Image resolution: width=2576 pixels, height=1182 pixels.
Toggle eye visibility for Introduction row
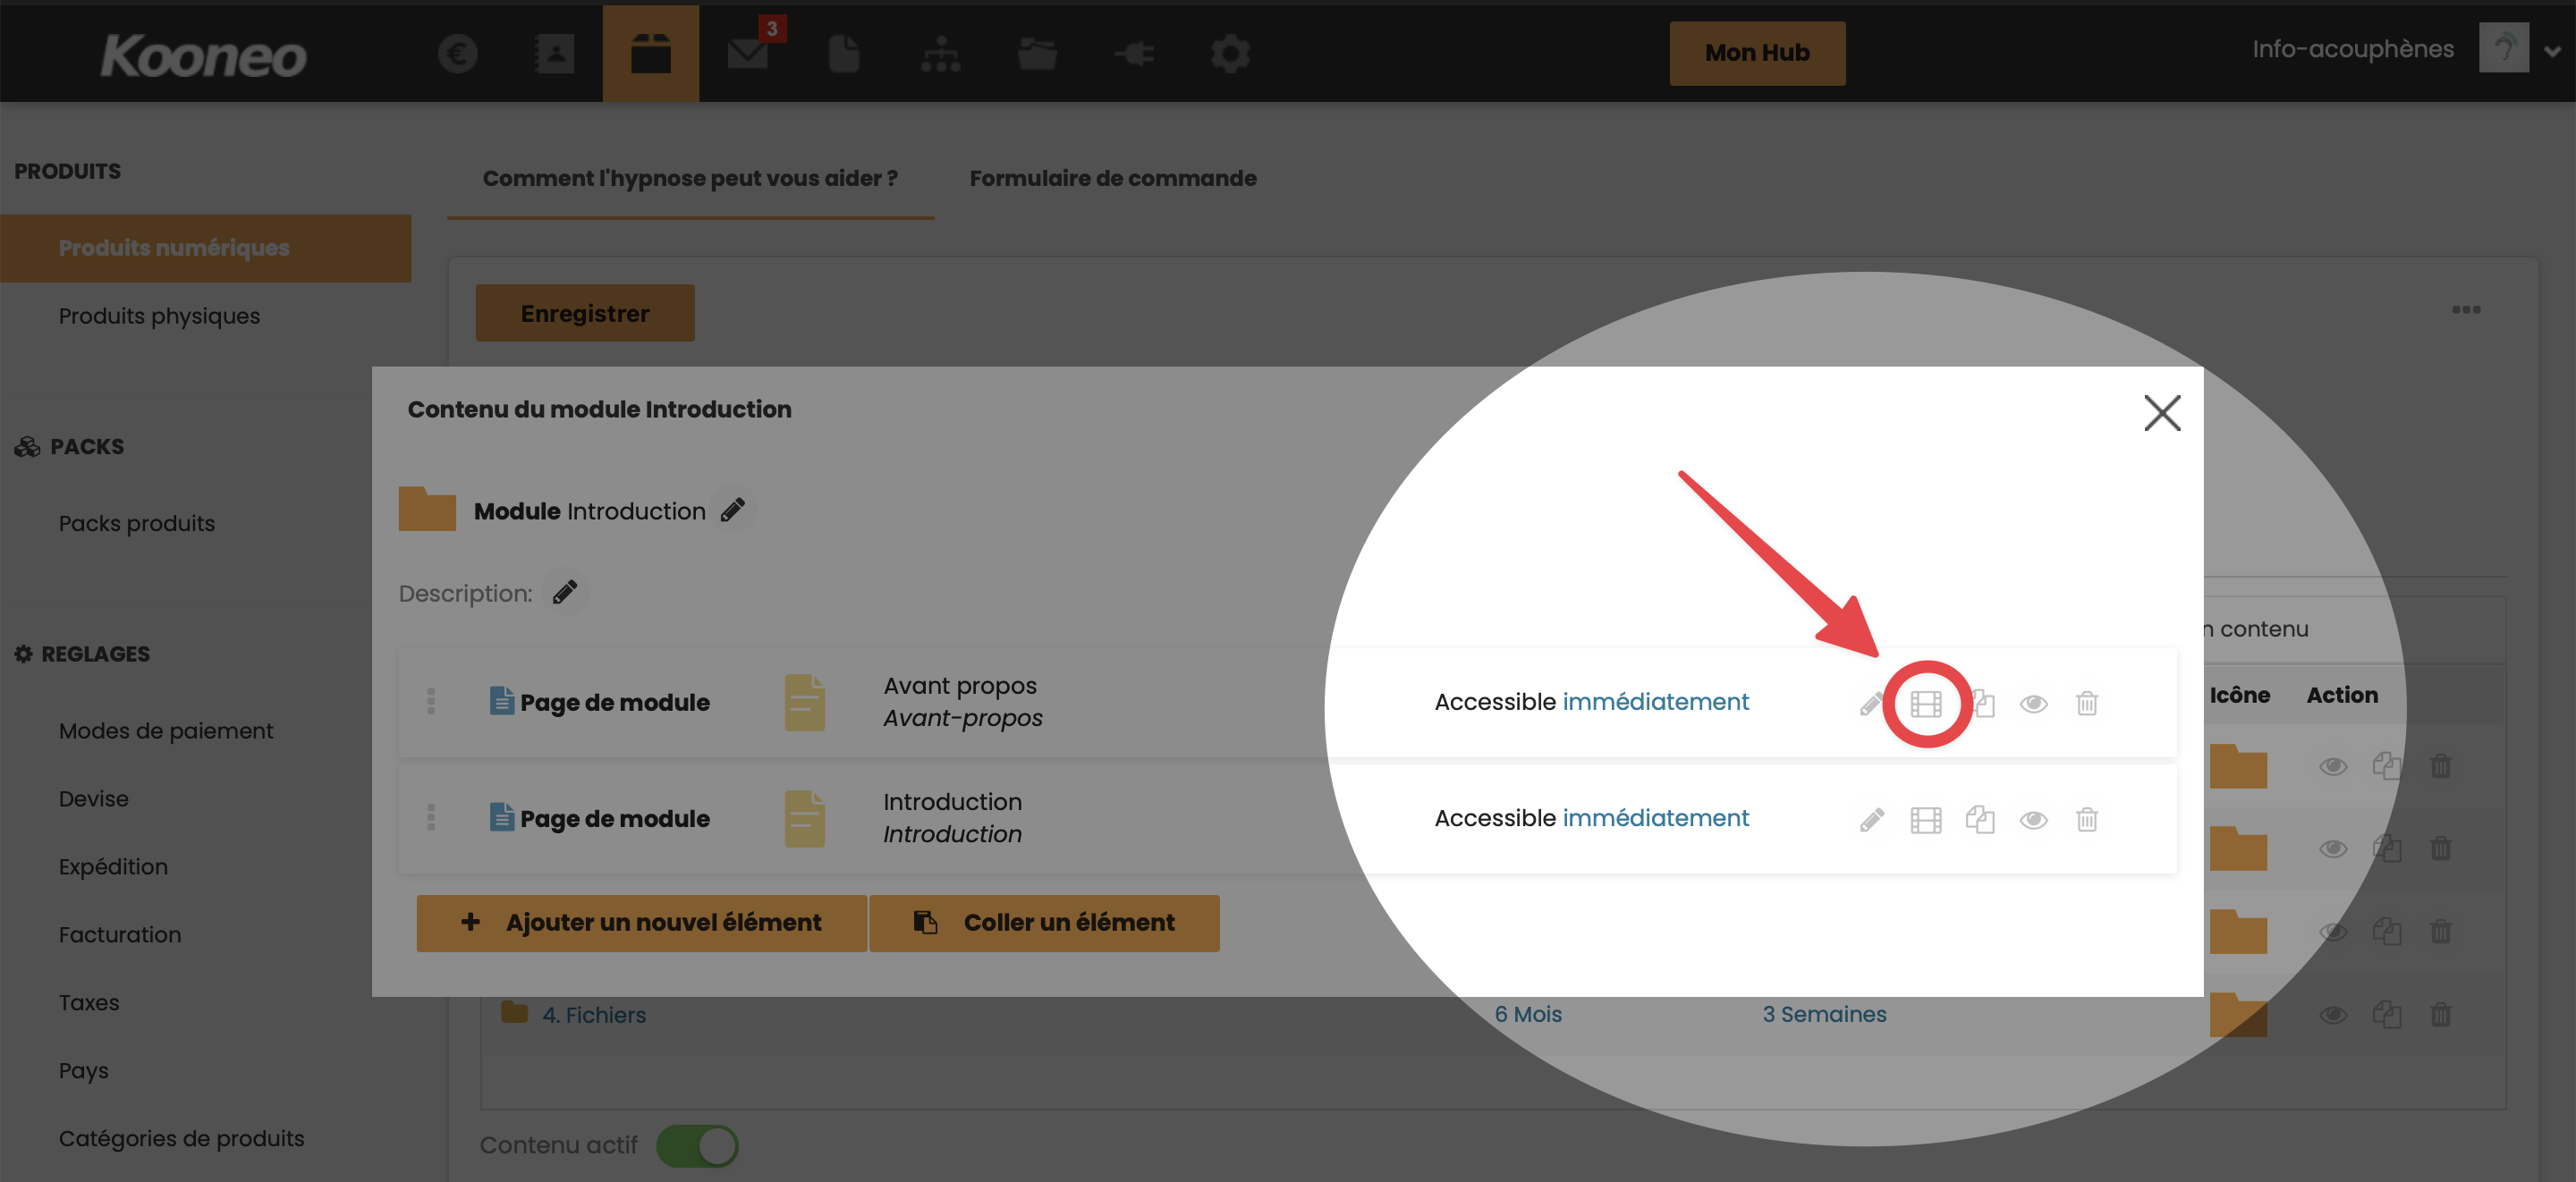pyautogui.click(x=2033, y=820)
